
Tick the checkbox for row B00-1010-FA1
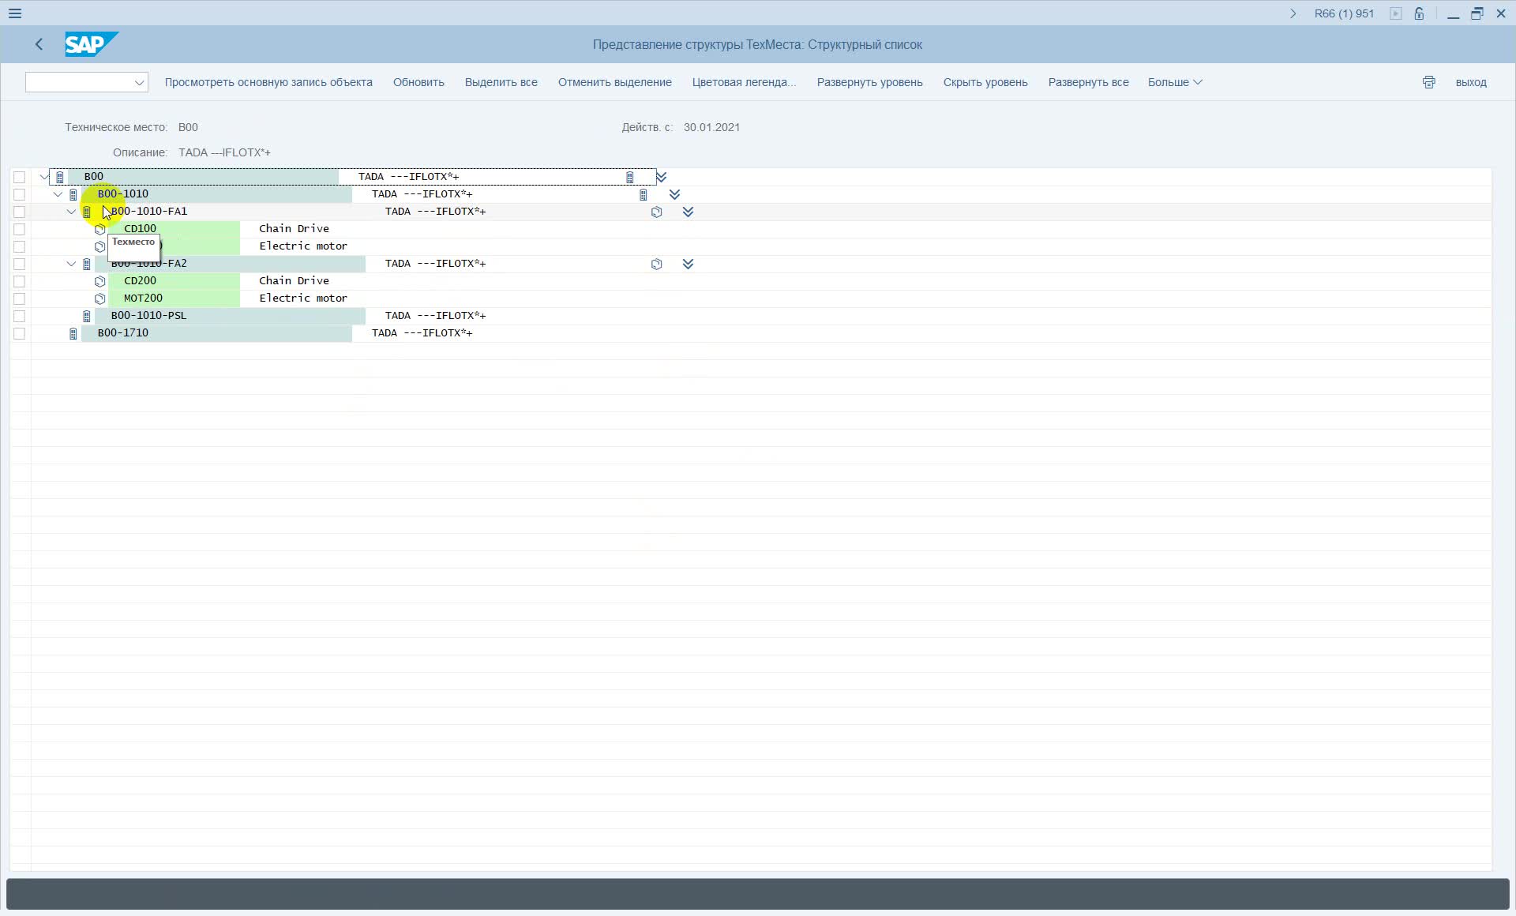click(x=20, y=212)
